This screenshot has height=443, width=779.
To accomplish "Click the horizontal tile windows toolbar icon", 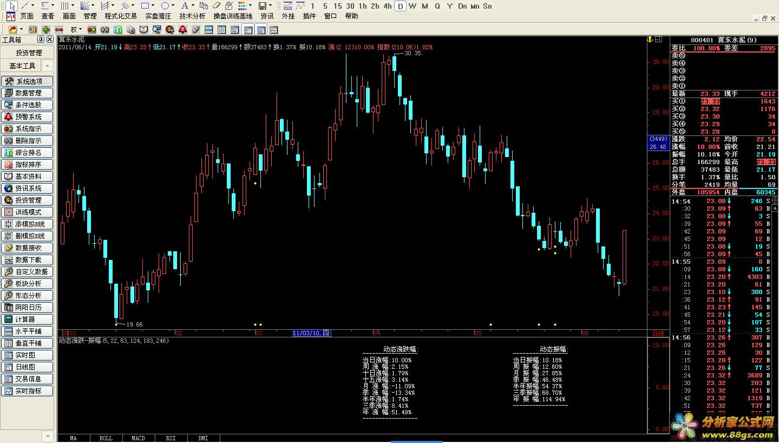I will coord(208,30).
